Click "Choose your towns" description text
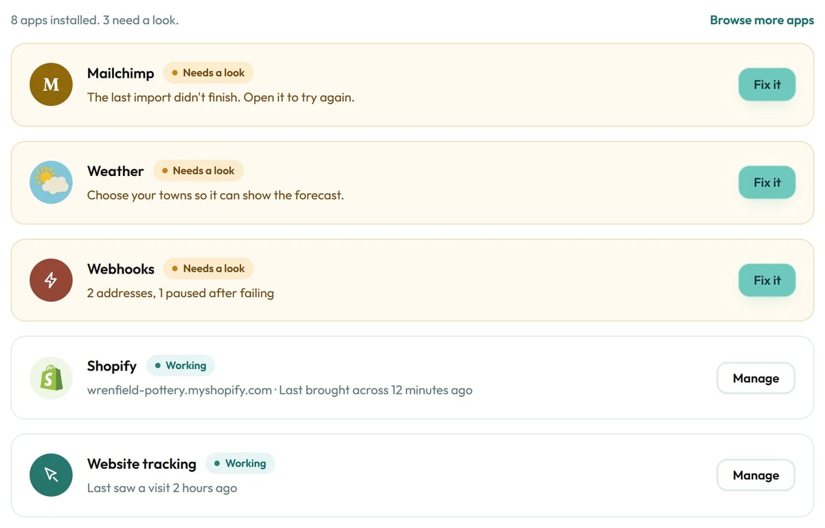This screenshot has width=825, height=528. [215, 195]
